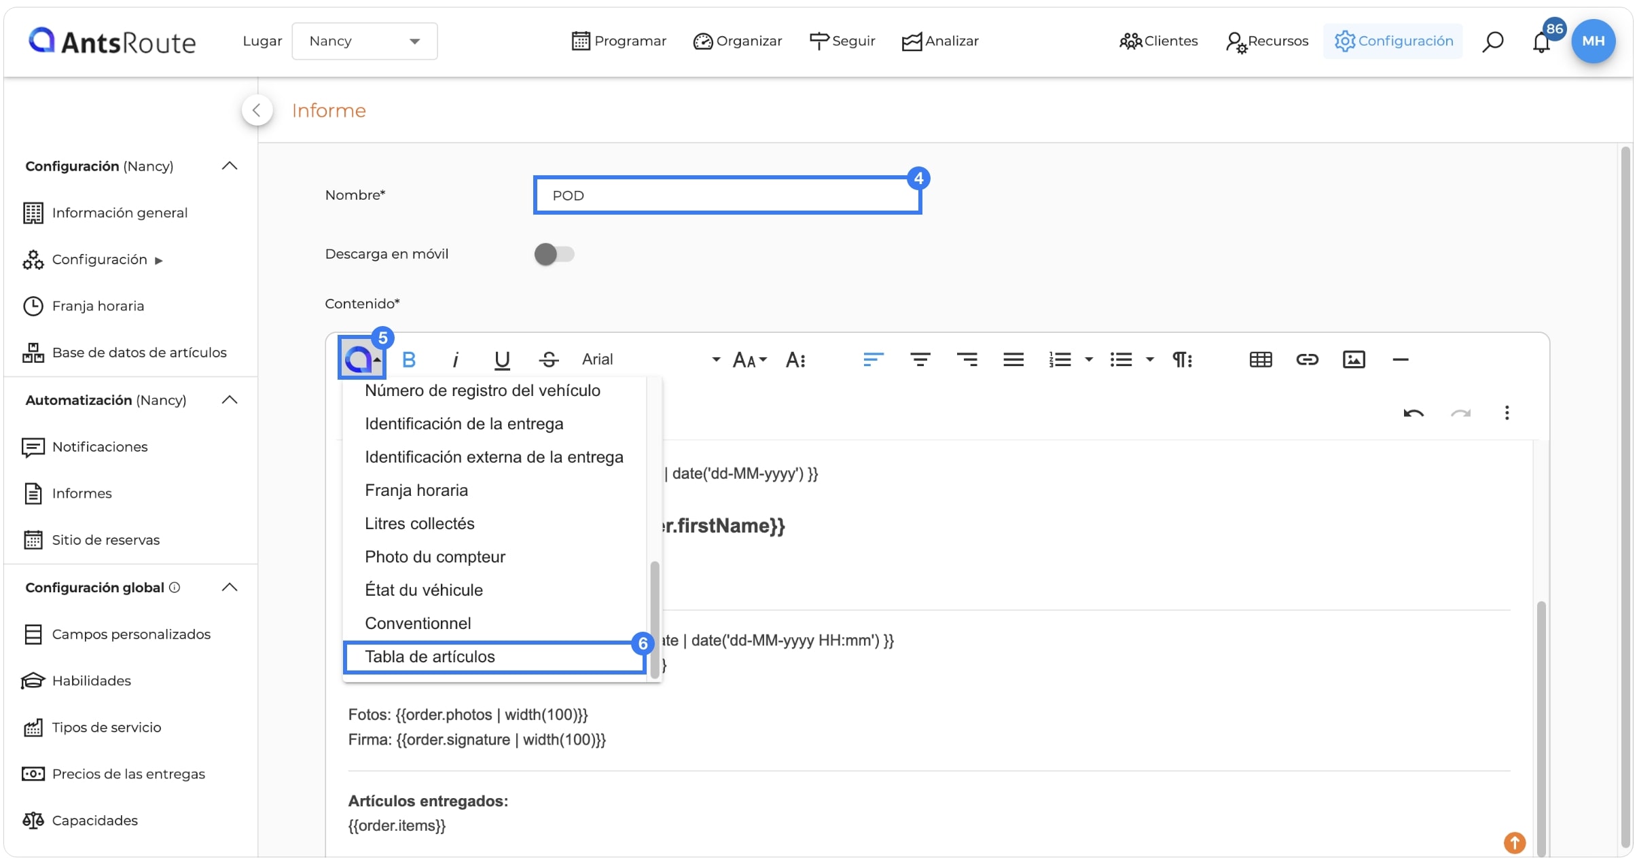This screenshot has width=1637, height=862.
Task: Toggle italic formatting
Action: pos(455,359)
